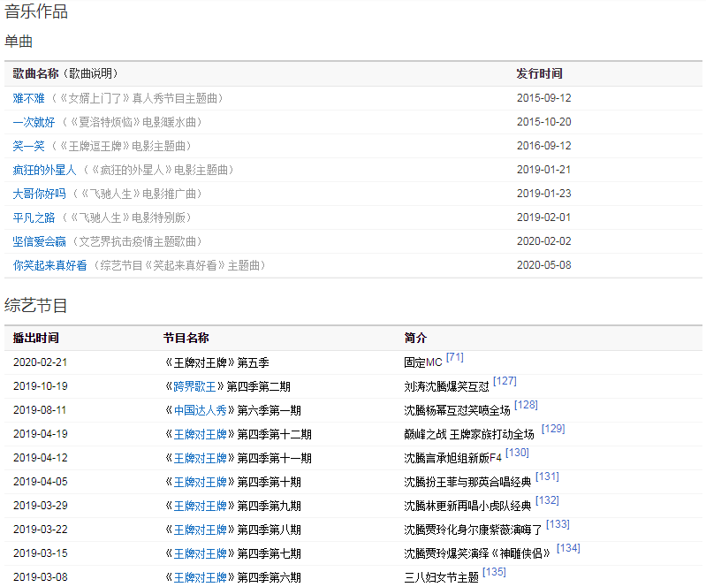Open the 中国达人秀 program link
Screen dimensions: 706x587
200,410
